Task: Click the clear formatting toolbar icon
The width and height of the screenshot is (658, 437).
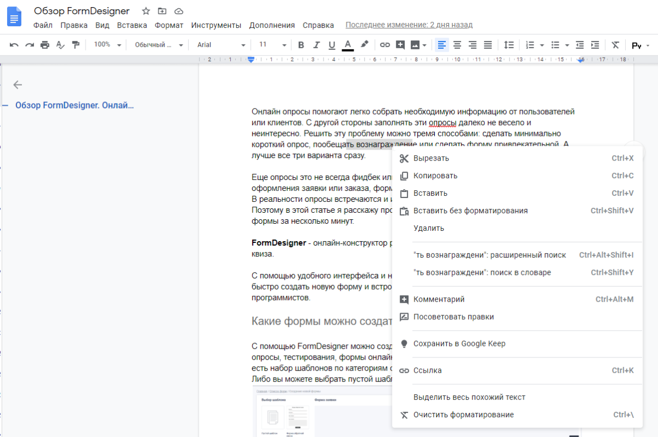Action: [x=615, y=45]
